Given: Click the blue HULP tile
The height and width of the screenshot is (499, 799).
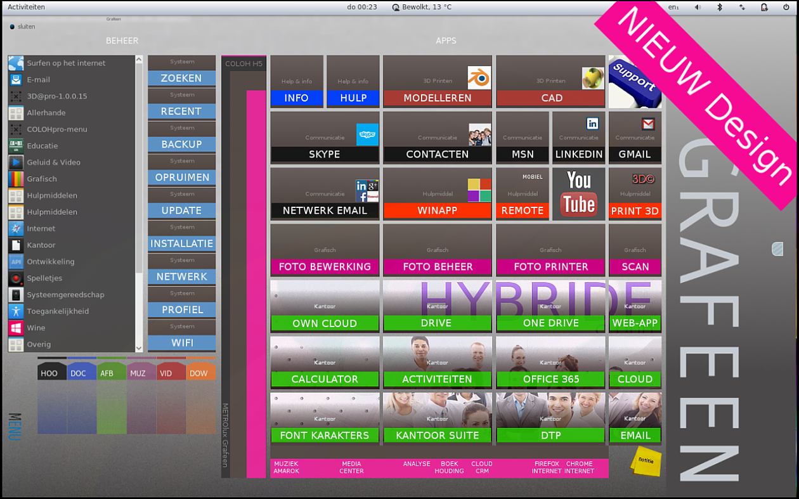Looking at the screenshot, I should pyautogui.click(x=353, y=81).
